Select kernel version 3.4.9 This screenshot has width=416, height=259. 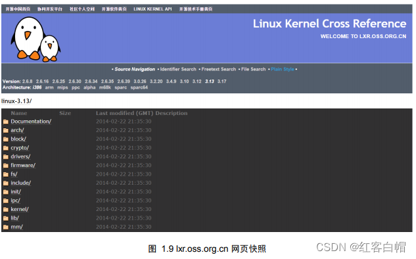(x=171, y=82)
